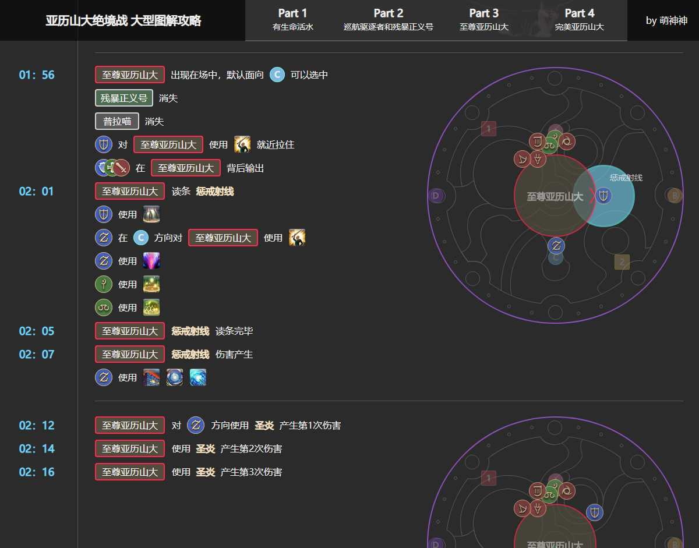Click the dark knight icon before 在 C 方向

[104, 238]
